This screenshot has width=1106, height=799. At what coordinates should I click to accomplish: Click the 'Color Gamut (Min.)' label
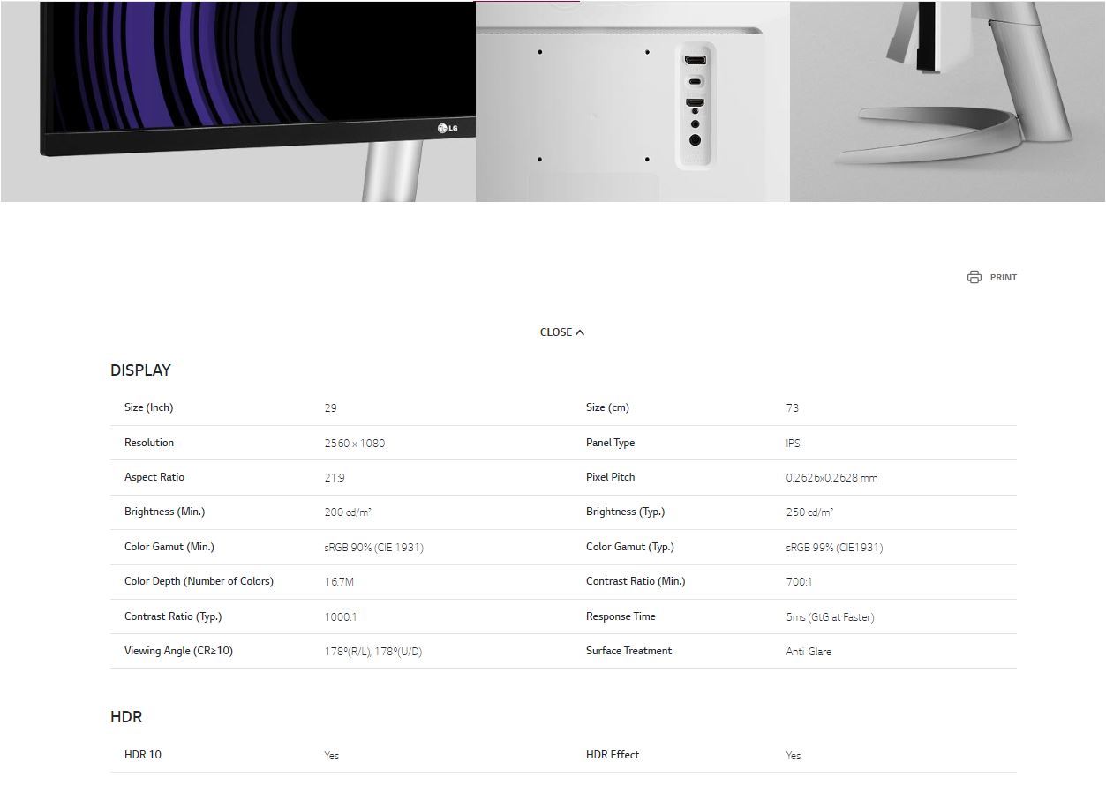pos(169,547)
